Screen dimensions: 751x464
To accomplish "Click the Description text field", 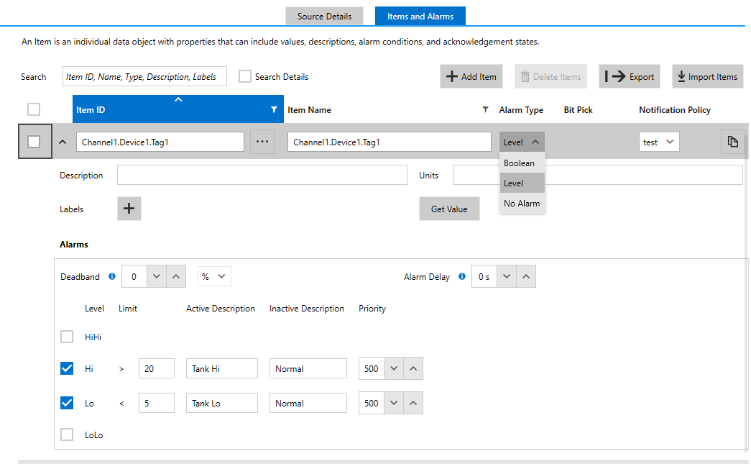I will (262, 175).
